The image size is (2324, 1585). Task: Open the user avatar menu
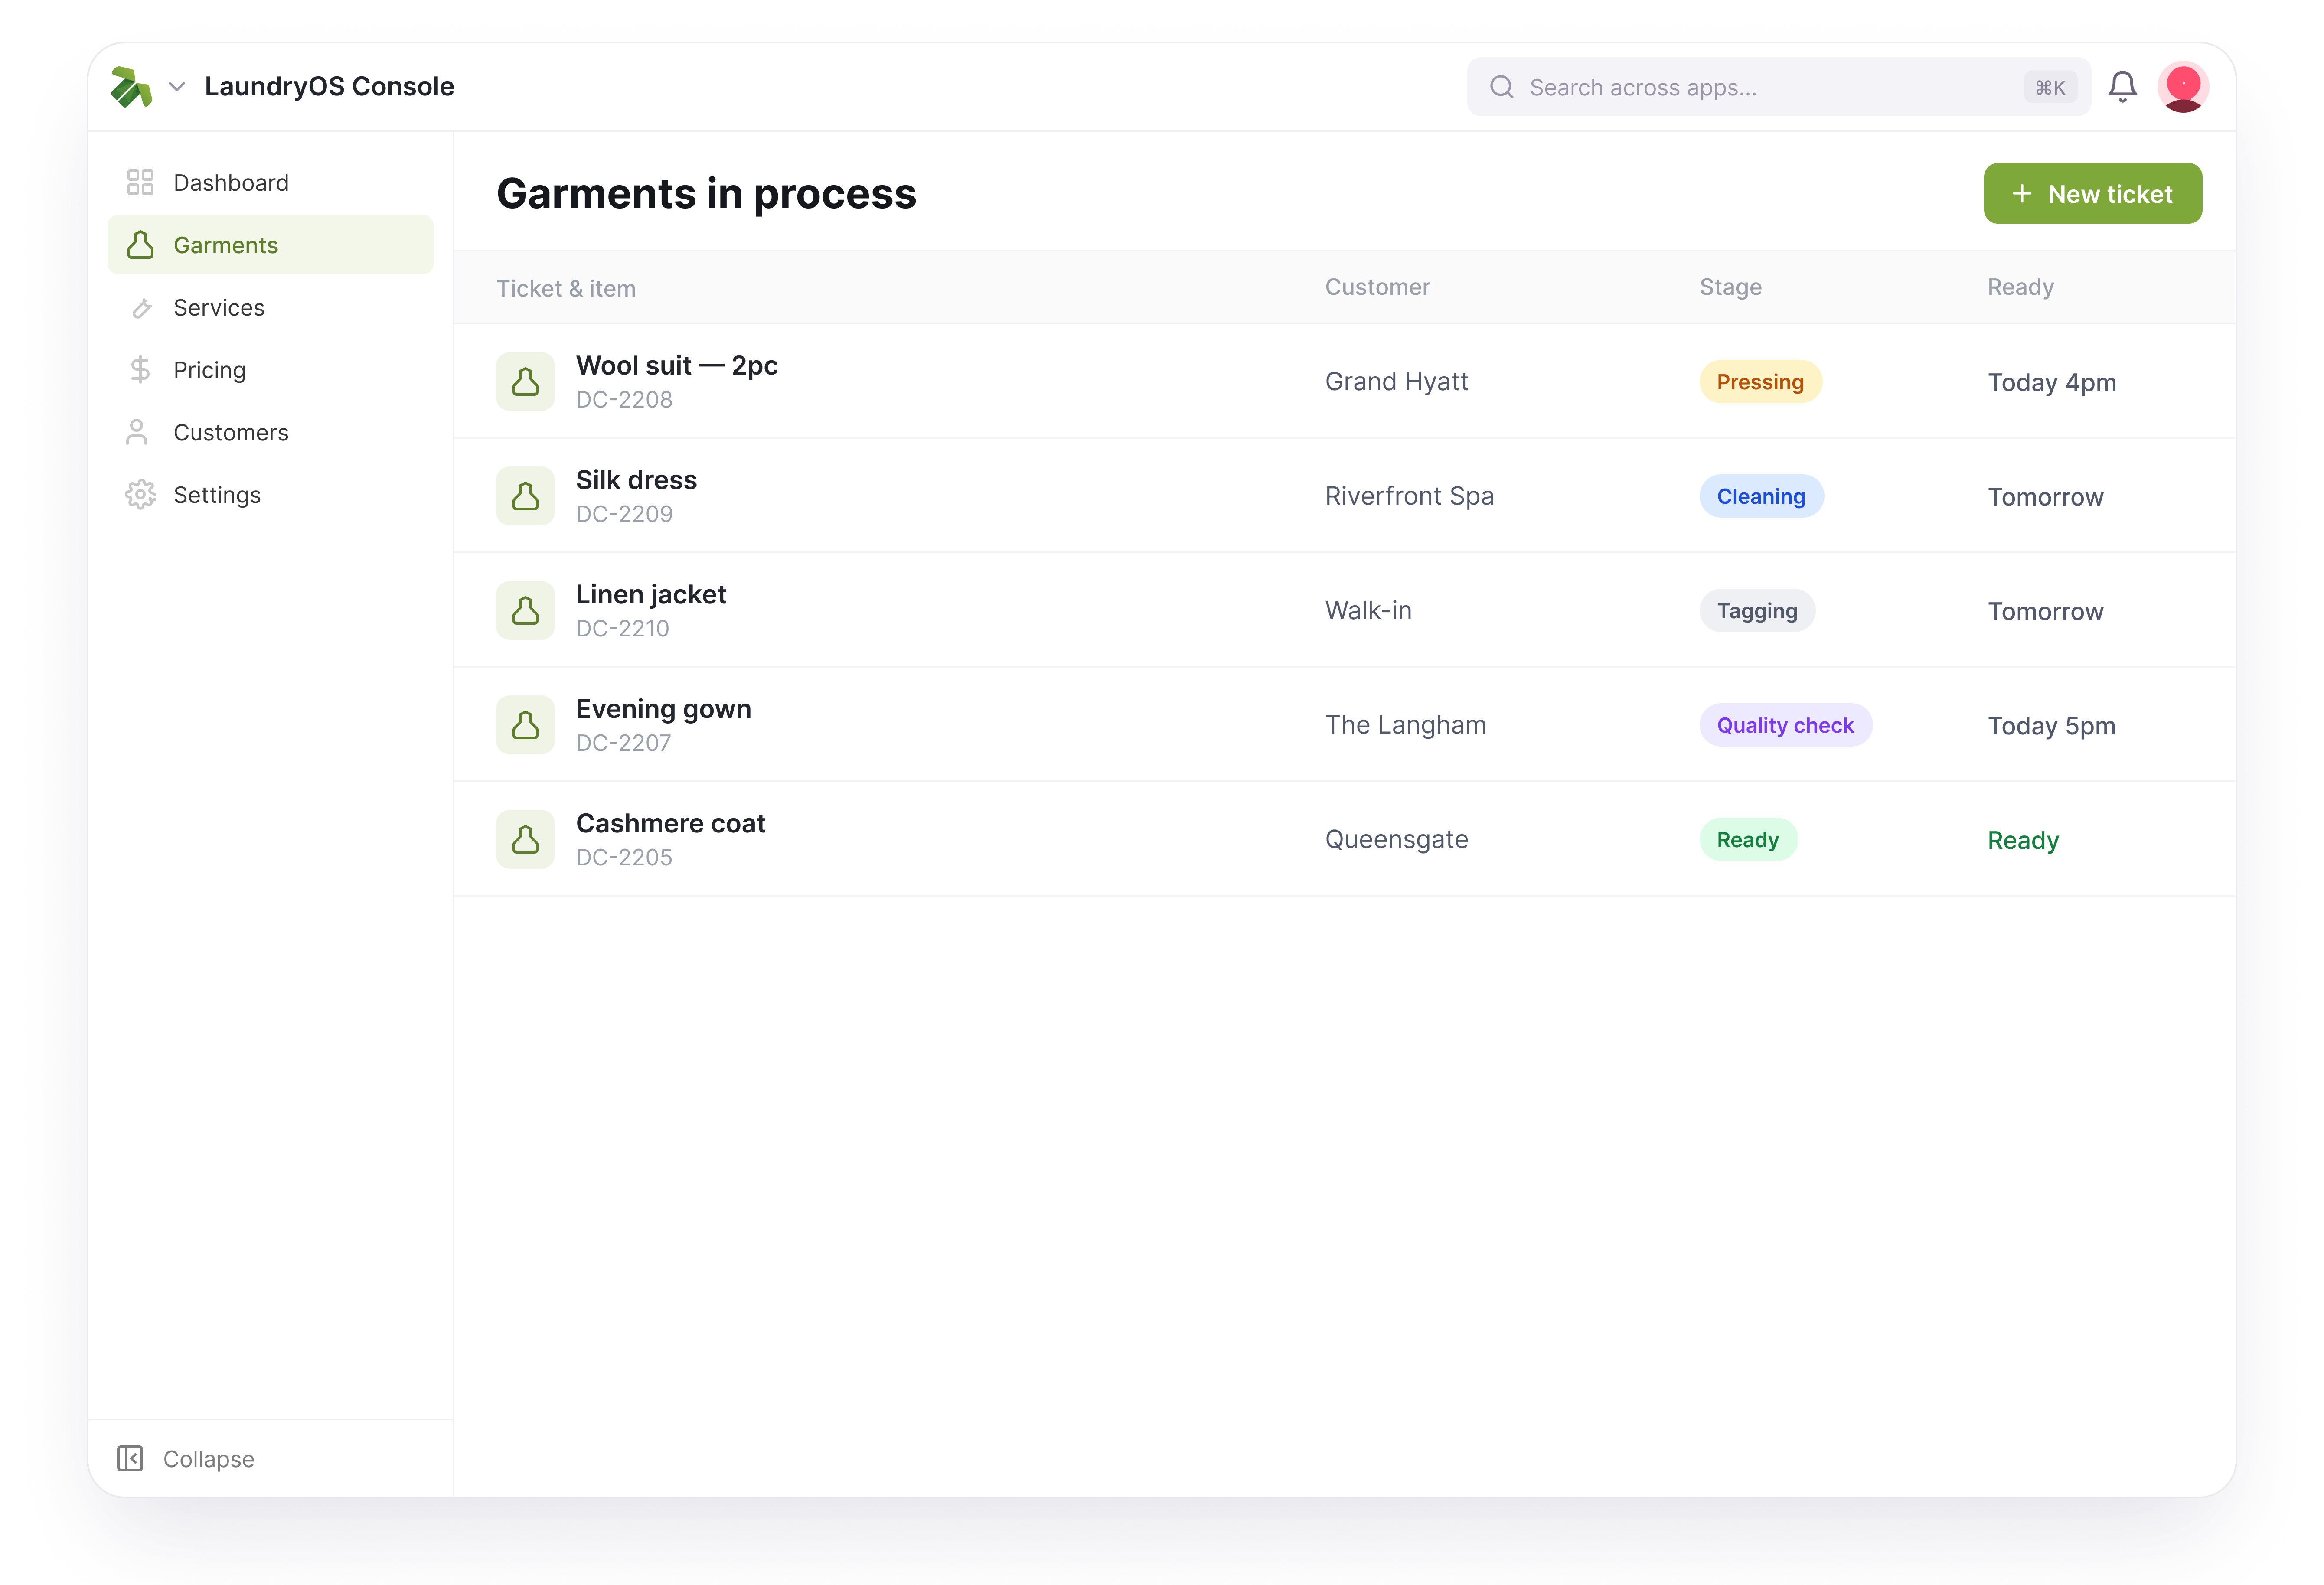click(2183, 87)
